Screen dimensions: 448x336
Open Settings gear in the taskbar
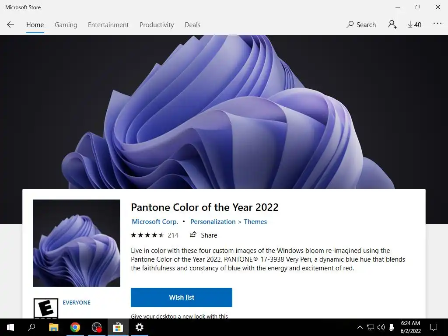pyautogui.click(x=139, y=327)
